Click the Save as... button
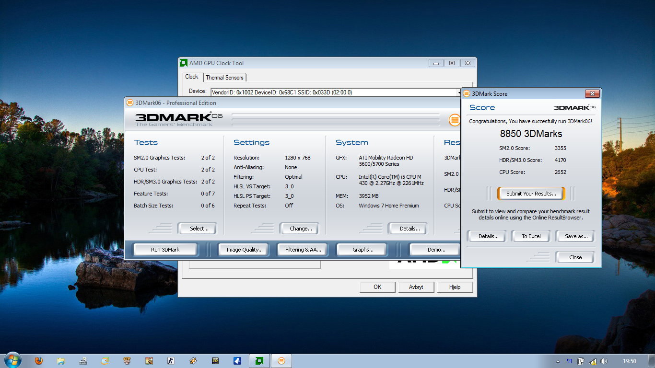The image size is (655, 368). click(576, 236)
